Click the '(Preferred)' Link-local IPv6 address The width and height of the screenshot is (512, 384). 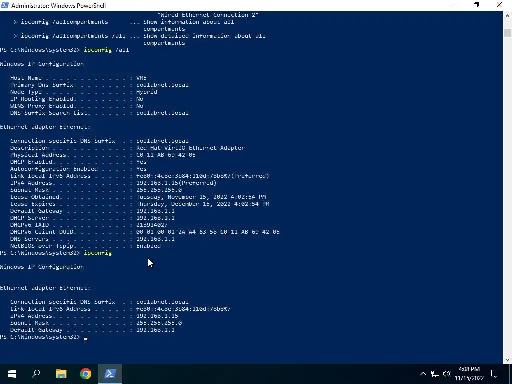point(203,176)
